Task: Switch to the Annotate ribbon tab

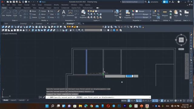Action: (18, 8)
